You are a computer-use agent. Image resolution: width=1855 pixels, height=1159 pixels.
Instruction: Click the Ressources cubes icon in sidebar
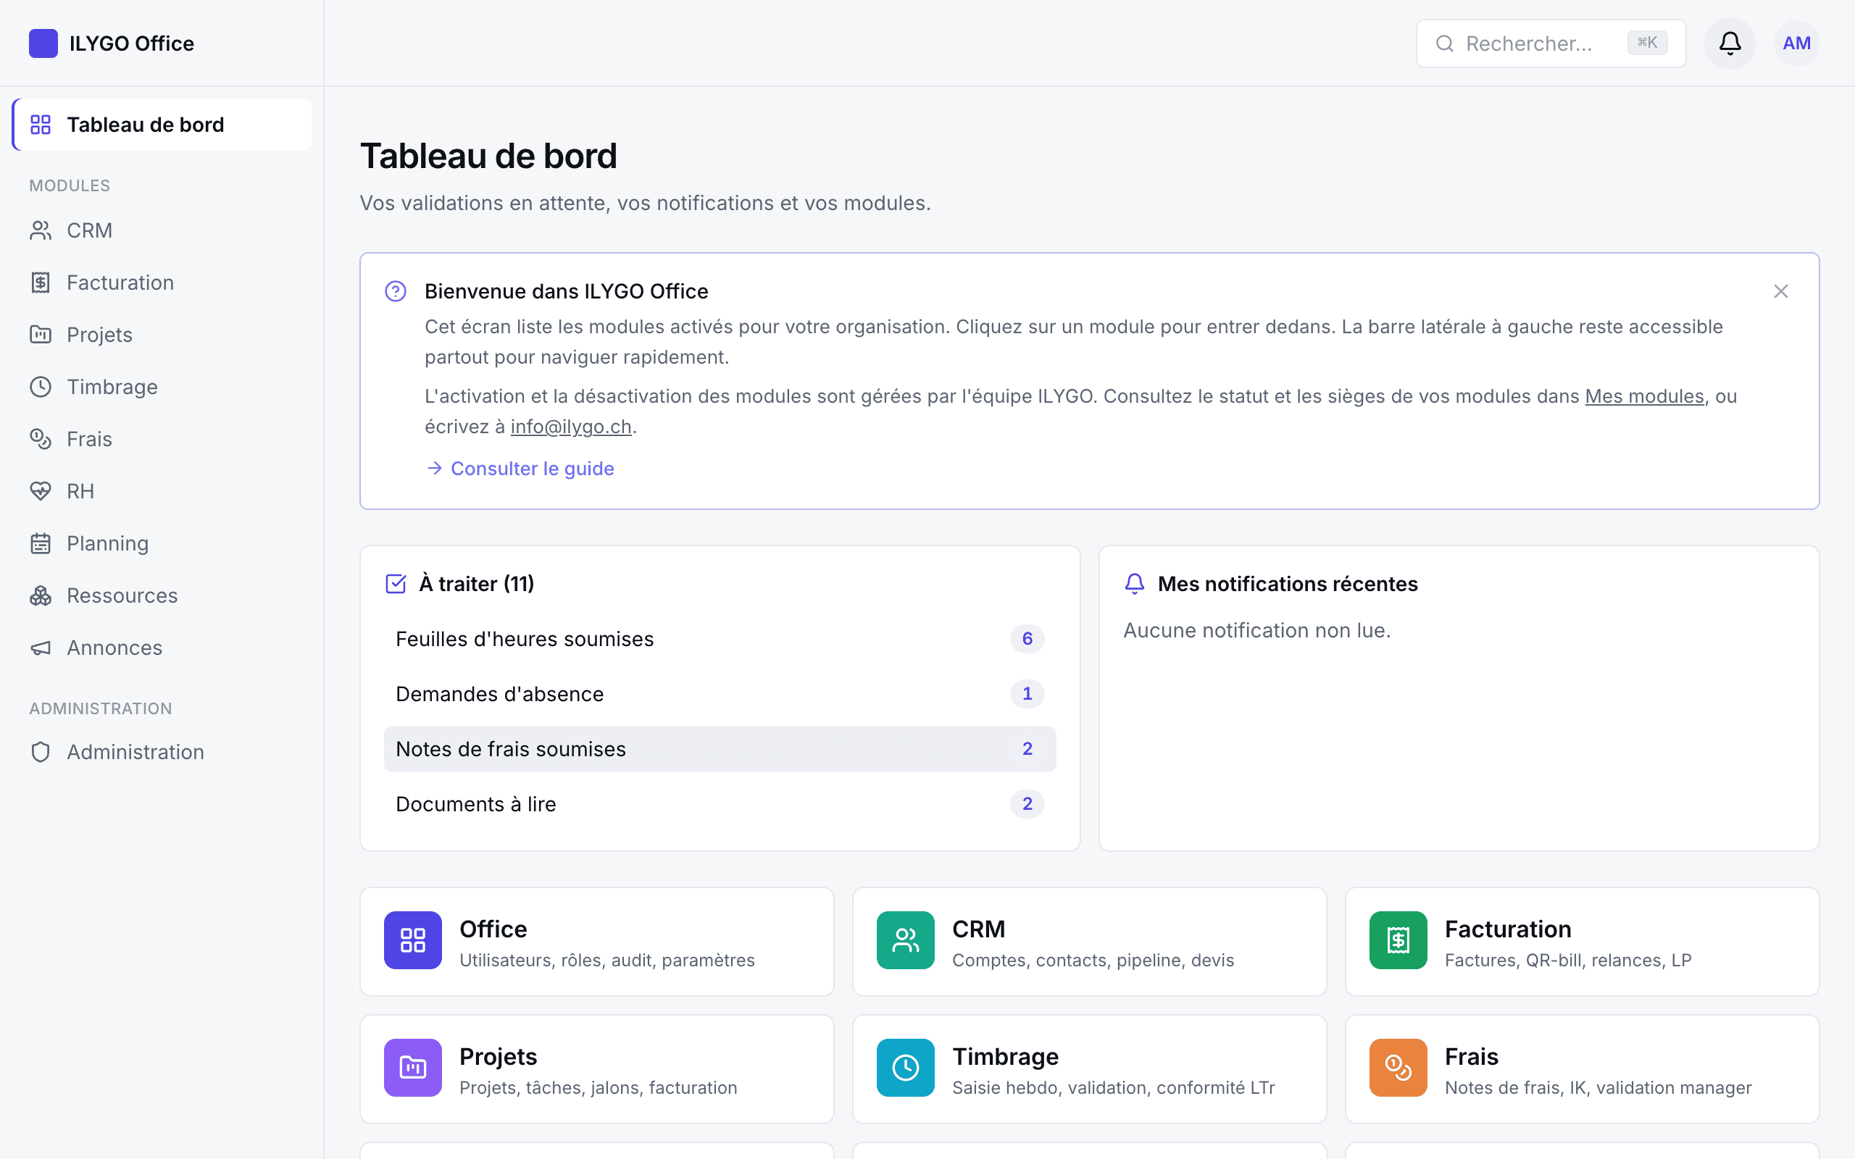point(41,595)
